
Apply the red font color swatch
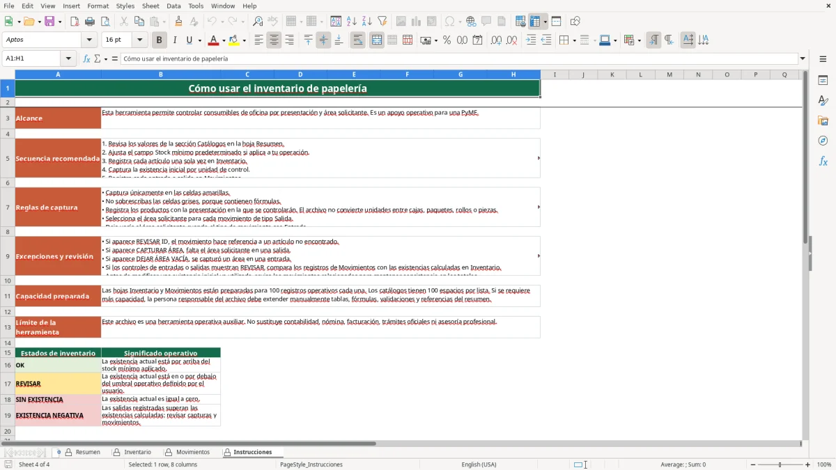(214, 40)
